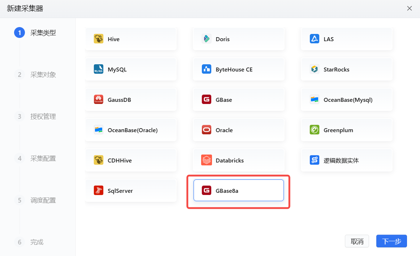Choose the 逻辑数据实体 label text
Image resolution: width=420 pixels, height=256 pixels.
point(341,160)
